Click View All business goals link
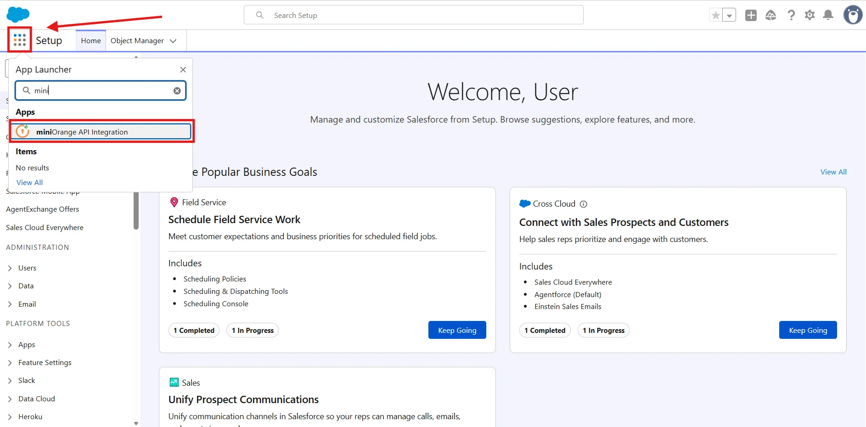866x427 pixels. pos(833,172)
